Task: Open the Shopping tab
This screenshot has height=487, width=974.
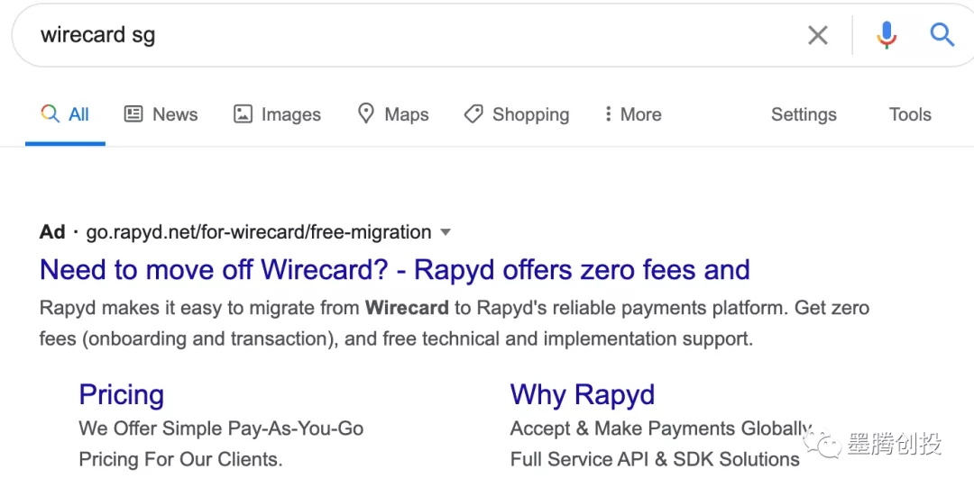Action: click(x=516, y=114)
